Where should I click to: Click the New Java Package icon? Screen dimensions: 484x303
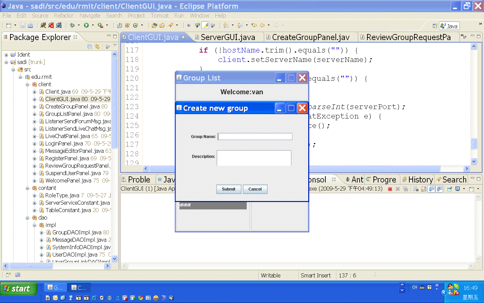pos(127,25)
